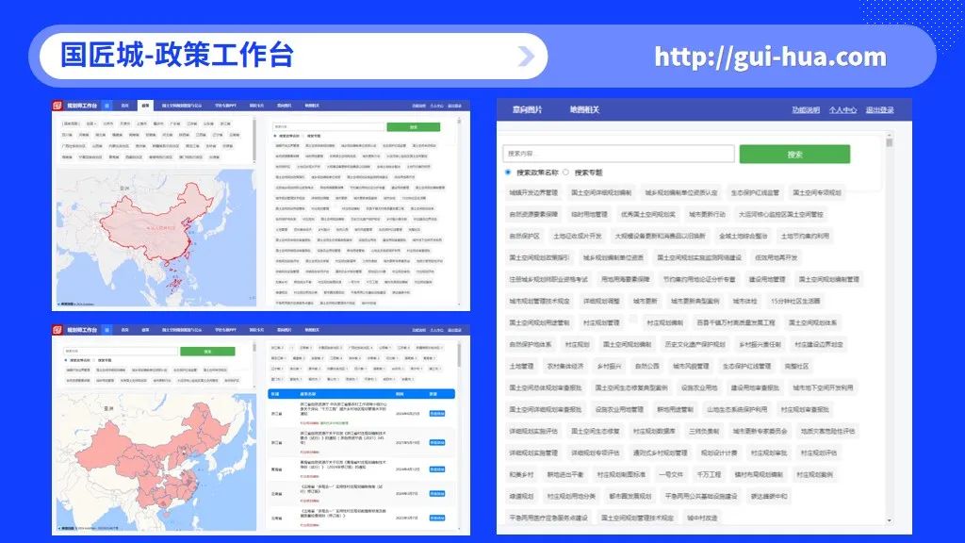Select the 搜索专题 radio button in the right panel
The height and width of the screenshot is (543, 965).
(565, 173)
